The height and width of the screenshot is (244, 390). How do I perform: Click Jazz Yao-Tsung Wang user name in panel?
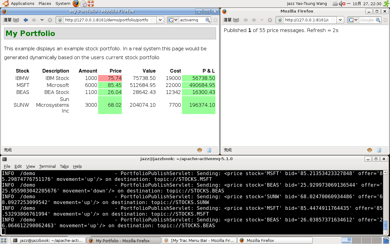(x=307, y=4)
